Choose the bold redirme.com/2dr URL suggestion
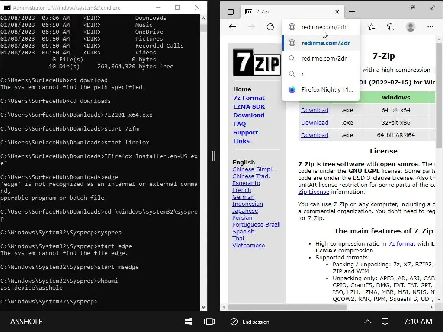The height and width of the screenshot is (332, 443). [x=321, y=43]
